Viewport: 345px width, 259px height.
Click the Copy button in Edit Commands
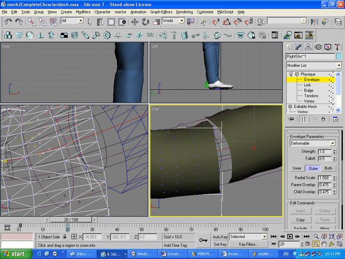click(300, 220)
